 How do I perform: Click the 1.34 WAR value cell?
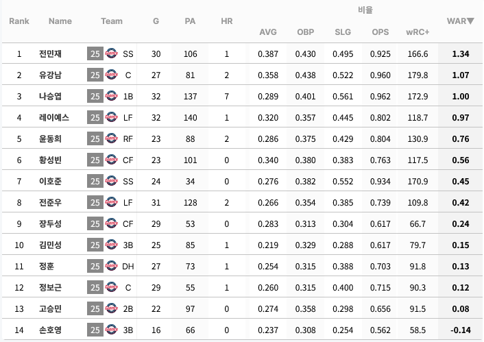pyautogui.click(x=461, y=53)
